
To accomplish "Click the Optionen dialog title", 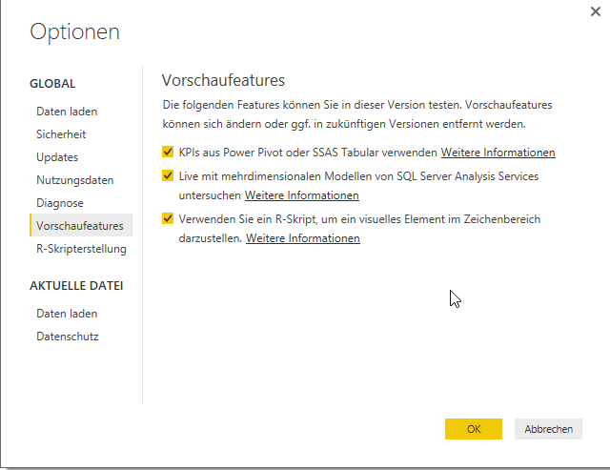I will (74, 31).
